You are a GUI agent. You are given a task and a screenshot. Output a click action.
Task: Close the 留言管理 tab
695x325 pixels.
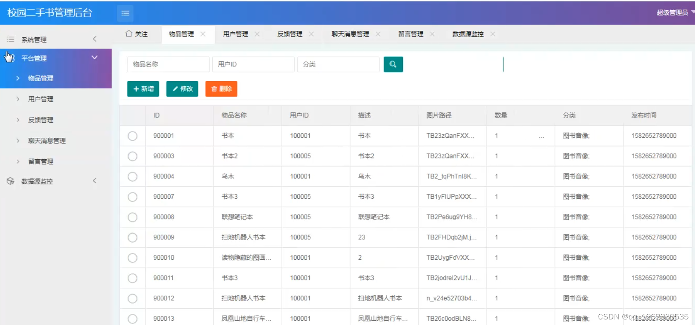point(432,34)
